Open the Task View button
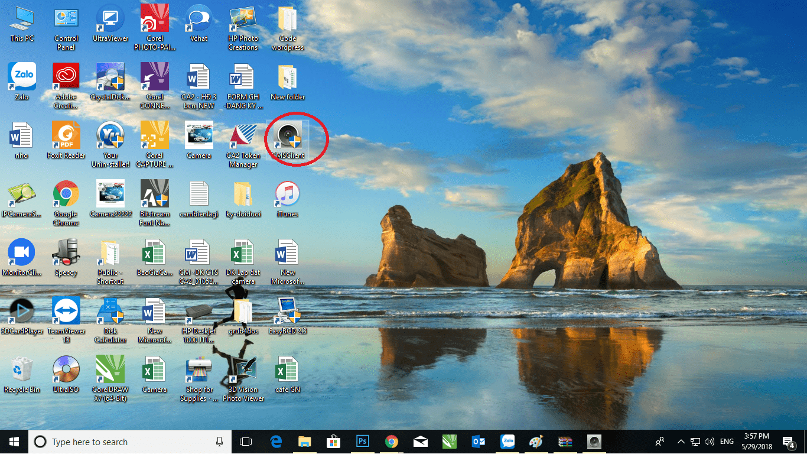This screenshot has height=454, width=807. 246,442
